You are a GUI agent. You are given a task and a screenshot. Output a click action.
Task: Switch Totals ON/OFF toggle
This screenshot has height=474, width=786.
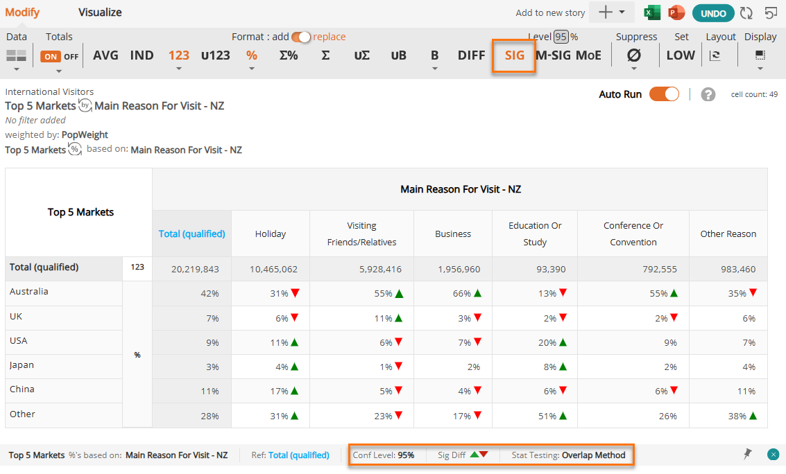click(60, 57)
